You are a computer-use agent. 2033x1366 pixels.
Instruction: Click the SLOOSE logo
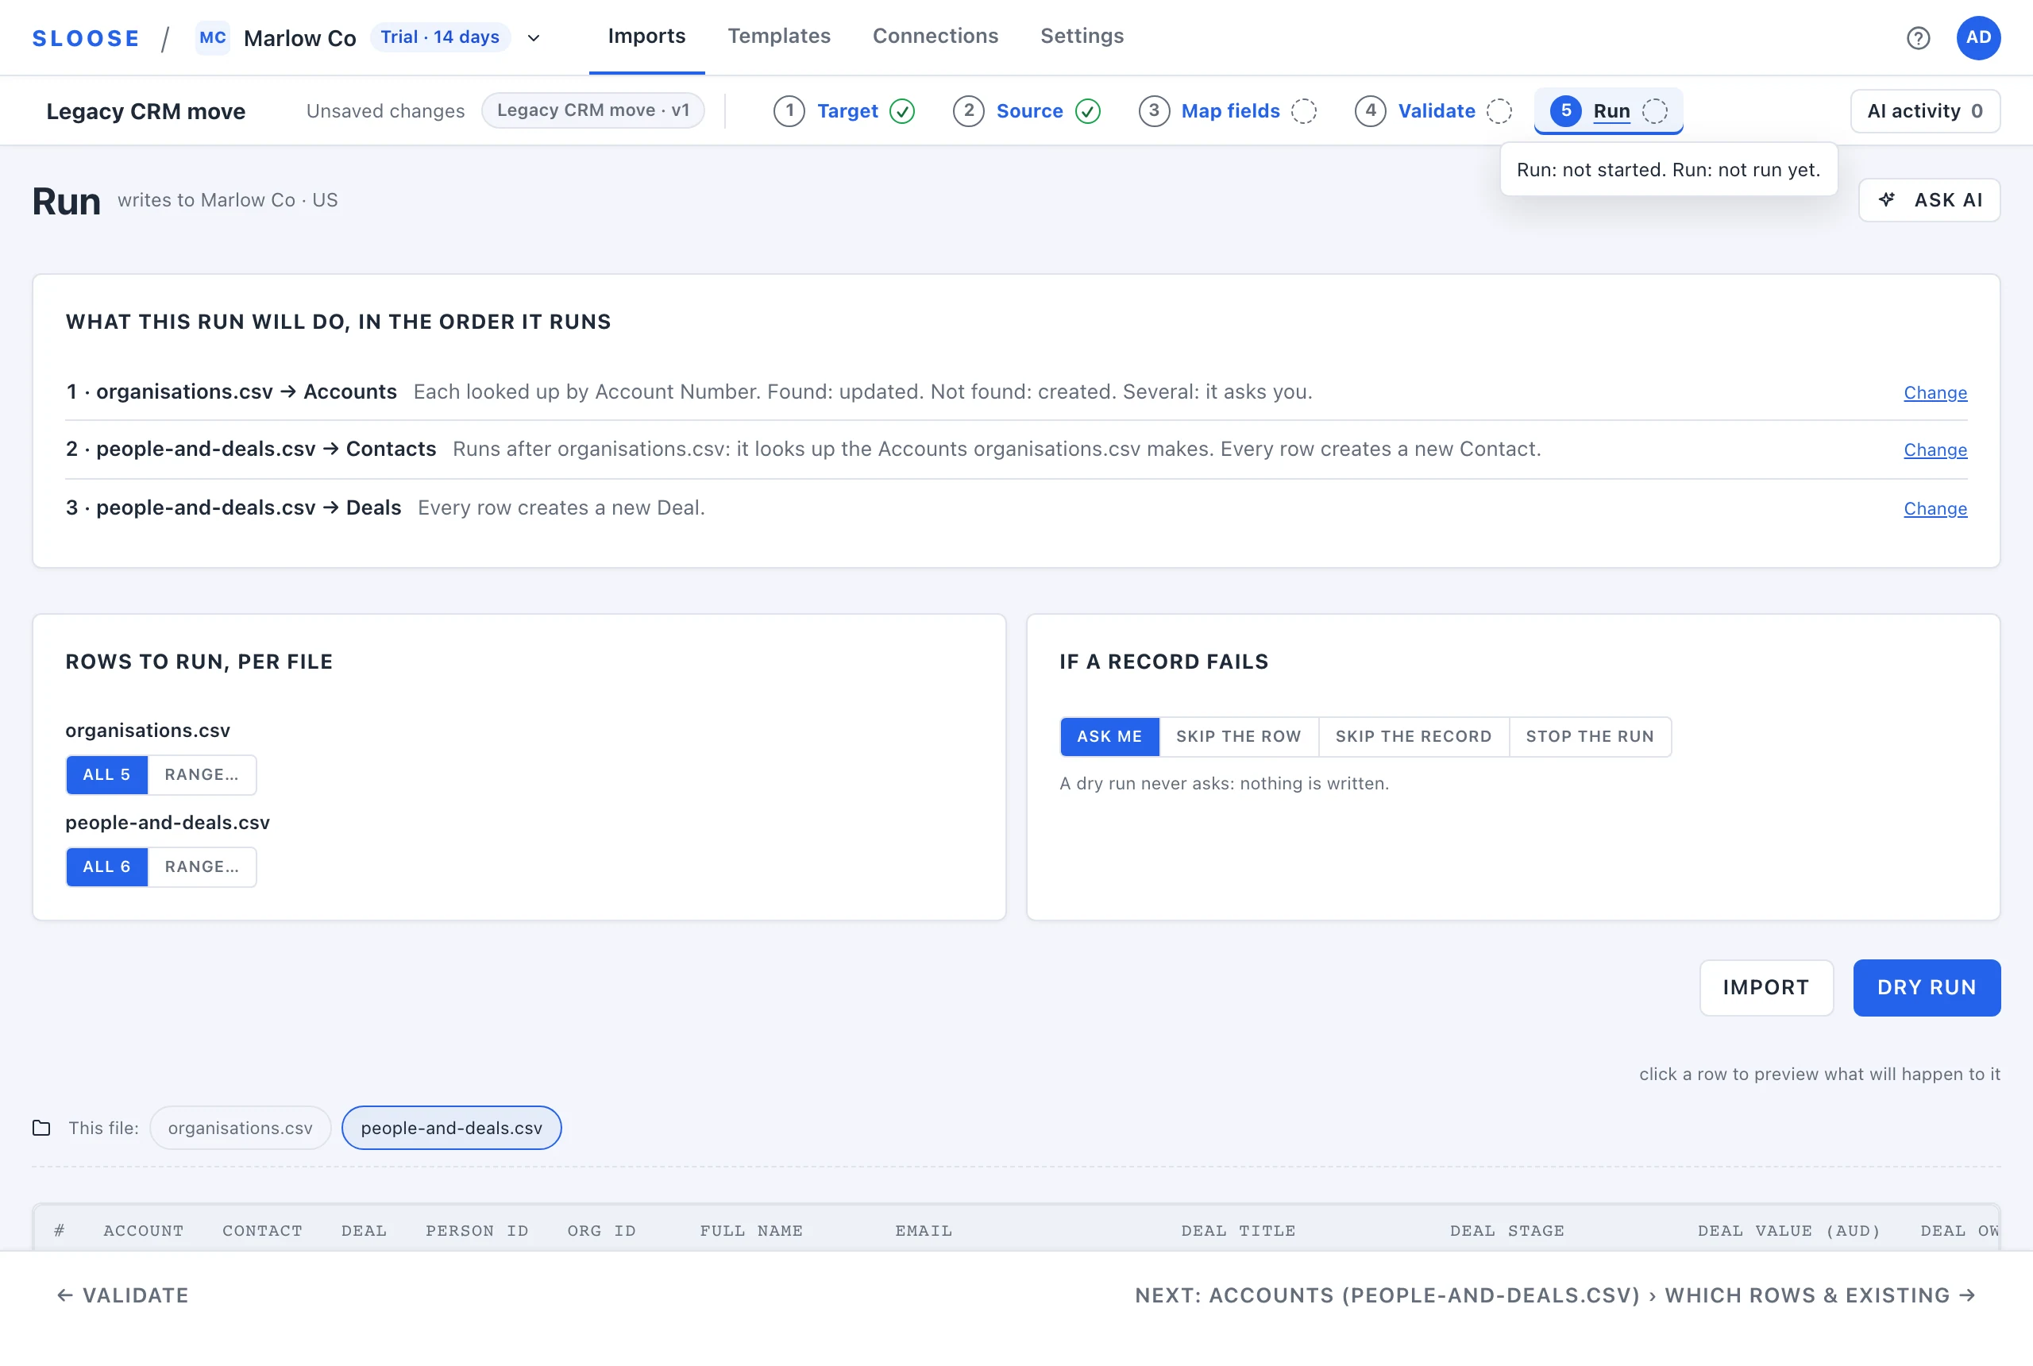tap(87, 38)
